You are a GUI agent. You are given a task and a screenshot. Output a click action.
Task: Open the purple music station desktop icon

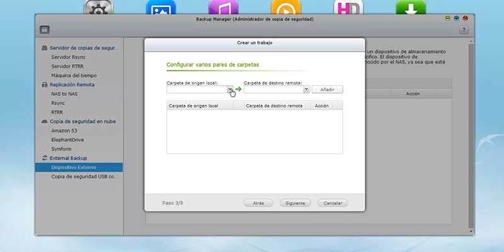(x=223, y=7)
